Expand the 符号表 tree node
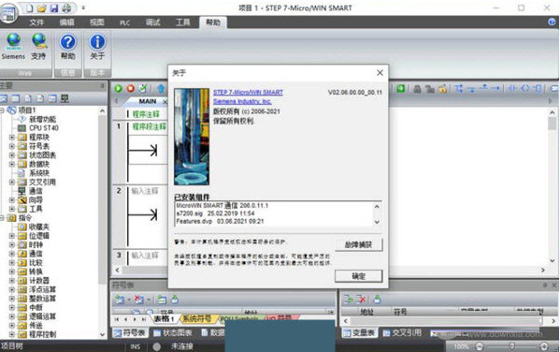The width and height of the screenshot is (560, 352). click(x=12, y=146)
